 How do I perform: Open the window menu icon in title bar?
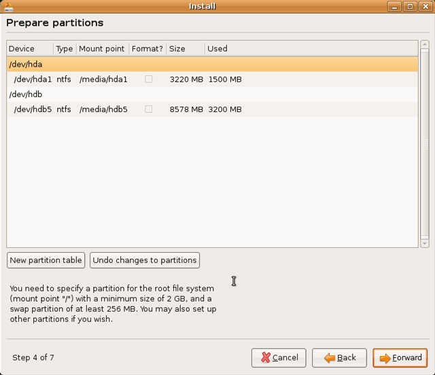click(x=7, y=6)
